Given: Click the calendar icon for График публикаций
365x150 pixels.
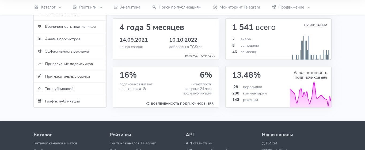Looking at the screenshot, I should pyautogui.click(x=40, y=101).
